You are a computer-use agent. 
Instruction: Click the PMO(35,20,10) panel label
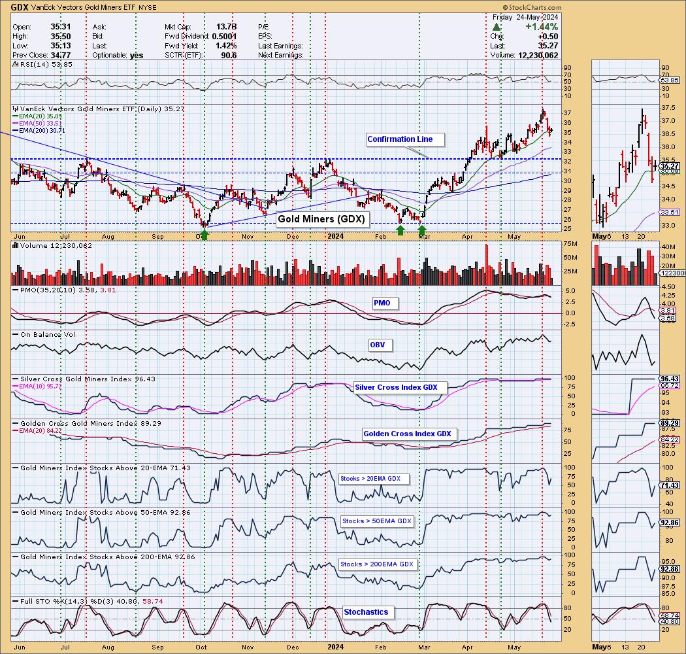point(64,290)
